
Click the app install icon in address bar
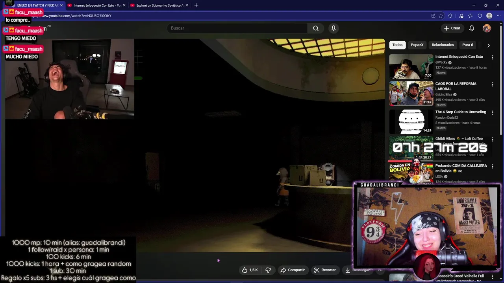433,16
